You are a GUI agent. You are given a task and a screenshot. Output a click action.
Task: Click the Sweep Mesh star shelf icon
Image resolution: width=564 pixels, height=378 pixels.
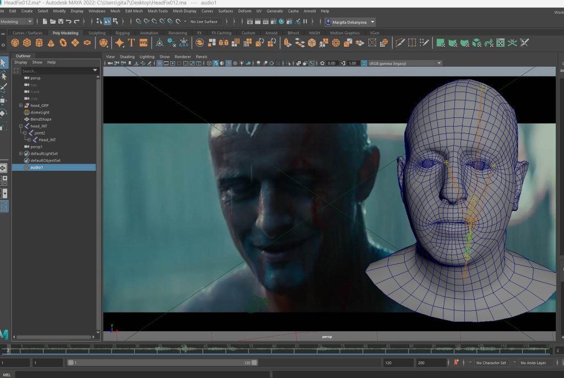[120, 43]
